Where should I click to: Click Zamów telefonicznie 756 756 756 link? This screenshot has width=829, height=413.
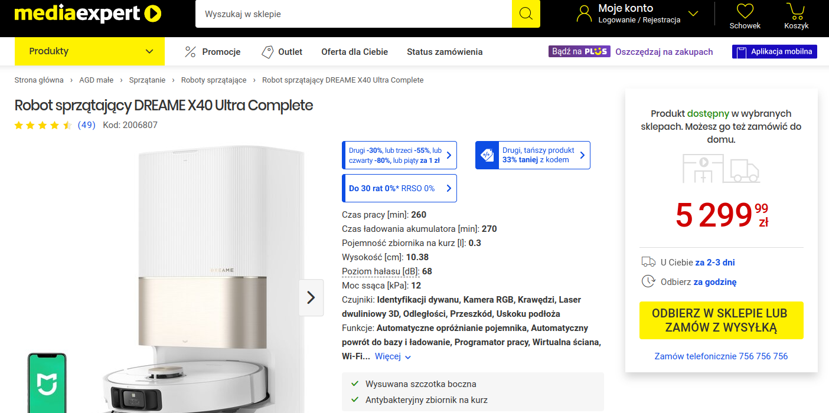pyautogui.click(x=721, y=356)
